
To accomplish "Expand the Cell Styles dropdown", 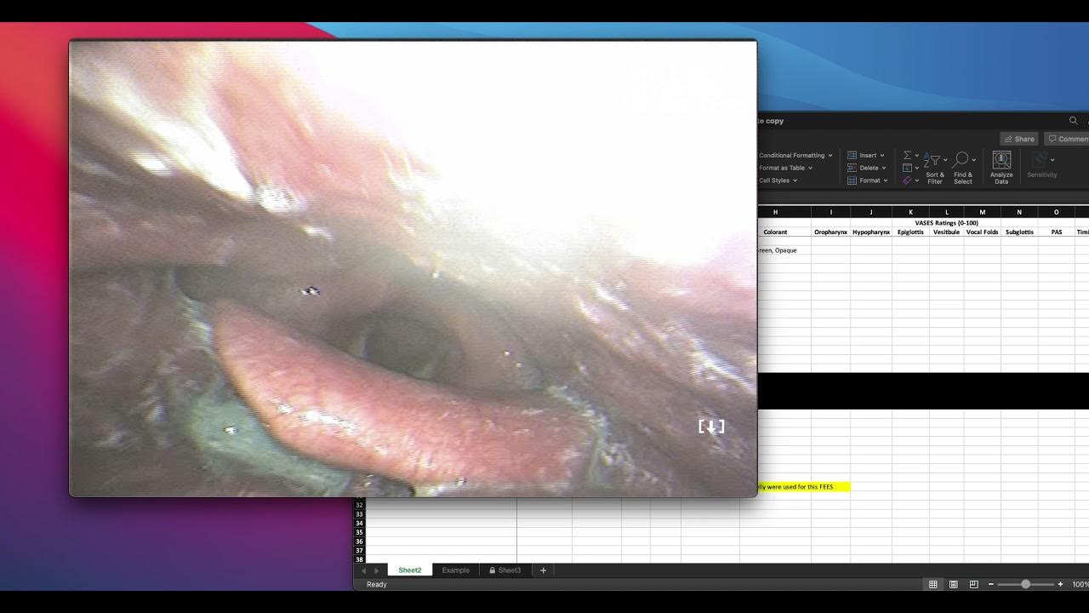I will click(795, 180).
